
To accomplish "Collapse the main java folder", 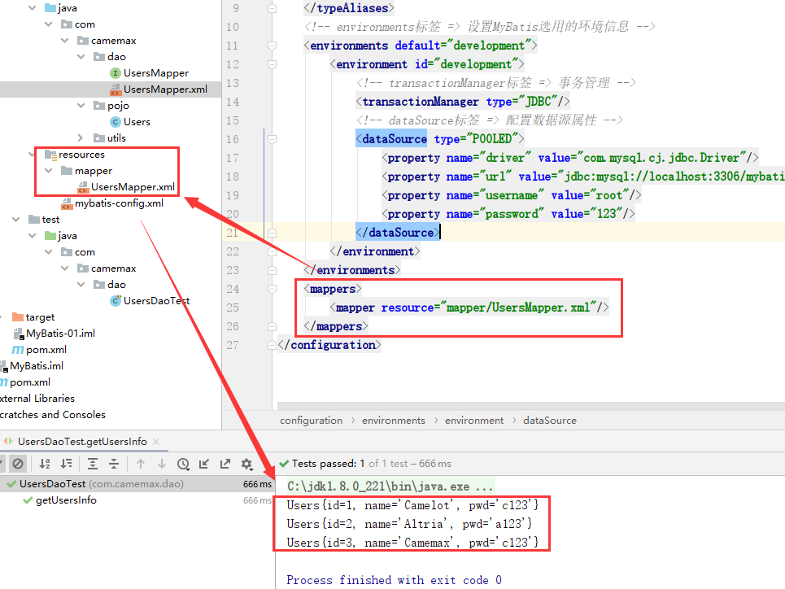I will point(33,8).
